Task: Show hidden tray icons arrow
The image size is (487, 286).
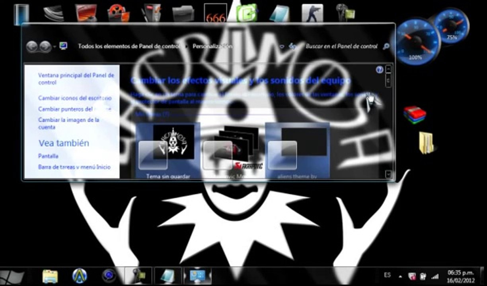Action: (400, 276)
